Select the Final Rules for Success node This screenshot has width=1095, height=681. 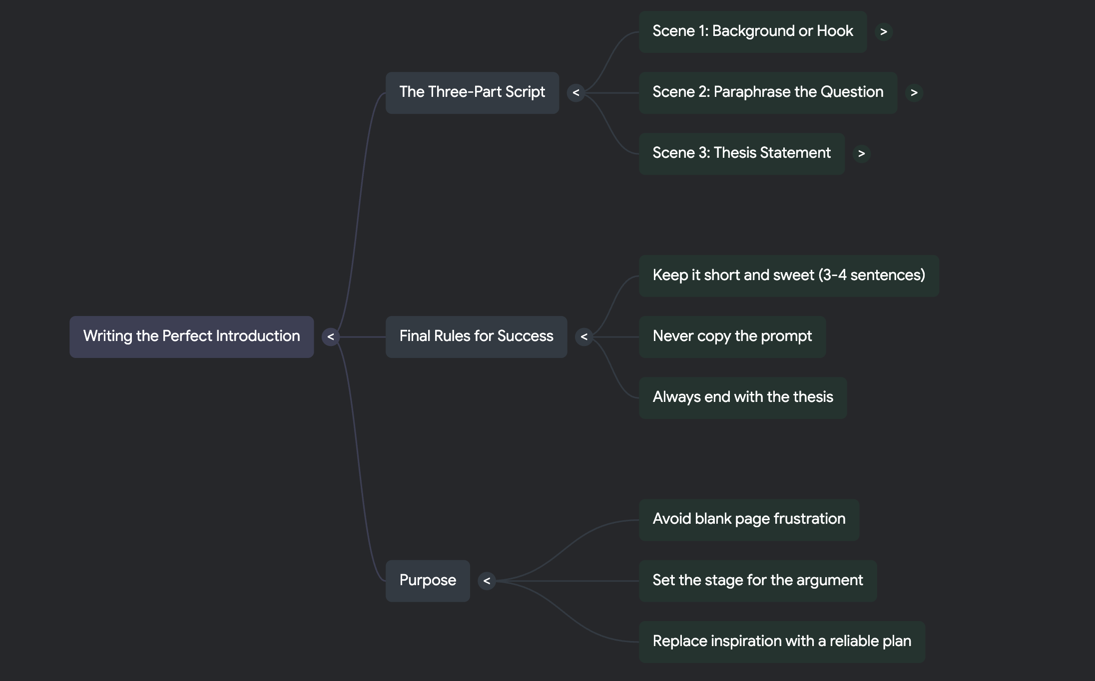tap(476, 337)
